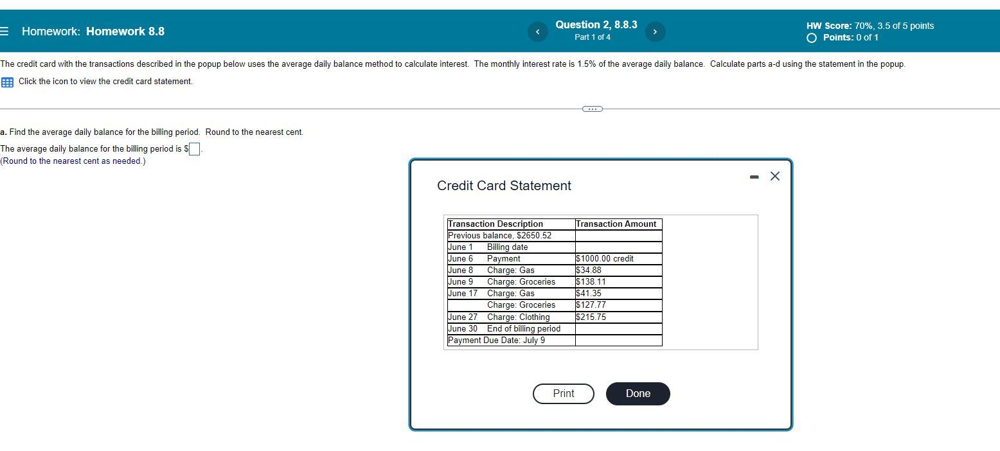Click the Homework: Homework 8.8 title
The width and height of the screenshot is (1000, 451).
(x=93, y=31)
